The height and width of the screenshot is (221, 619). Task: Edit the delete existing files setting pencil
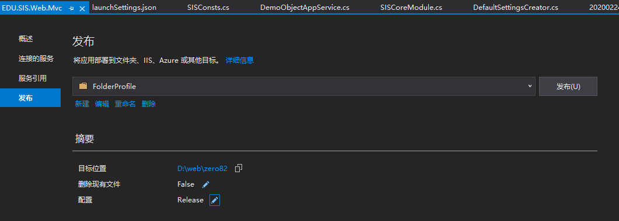tap(206, 184)
